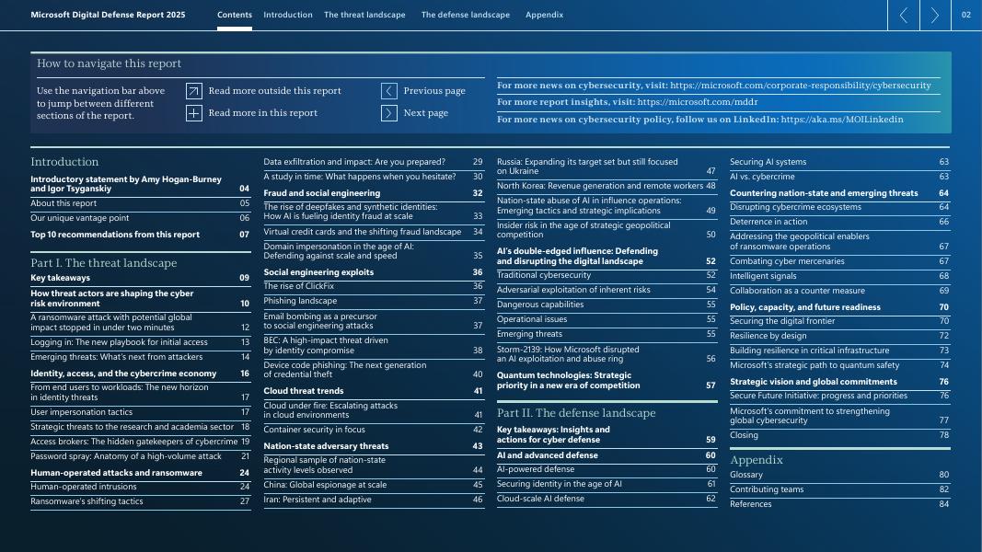Open 'Policy, capacity, and future readiness' section

click(x=839, y=307)
